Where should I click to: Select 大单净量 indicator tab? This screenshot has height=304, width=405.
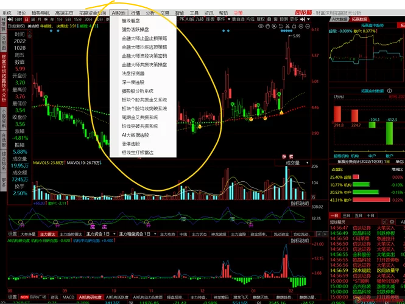28,234
